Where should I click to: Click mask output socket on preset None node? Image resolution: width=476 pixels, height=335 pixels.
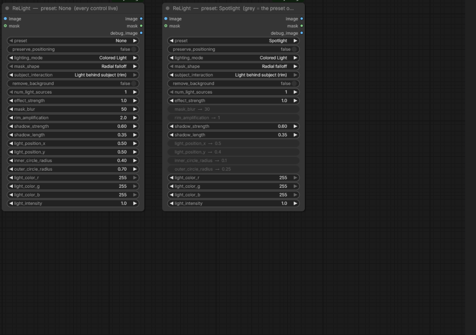pyautogui.click(x=141, y=26)
